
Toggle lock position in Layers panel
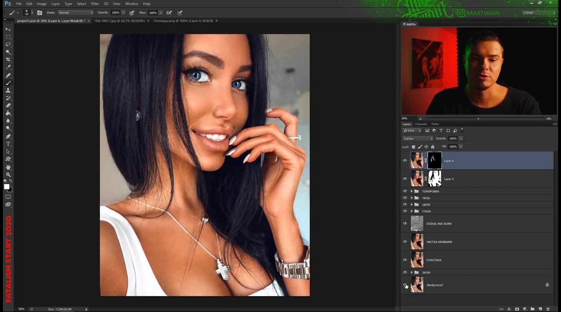[426, 147]
